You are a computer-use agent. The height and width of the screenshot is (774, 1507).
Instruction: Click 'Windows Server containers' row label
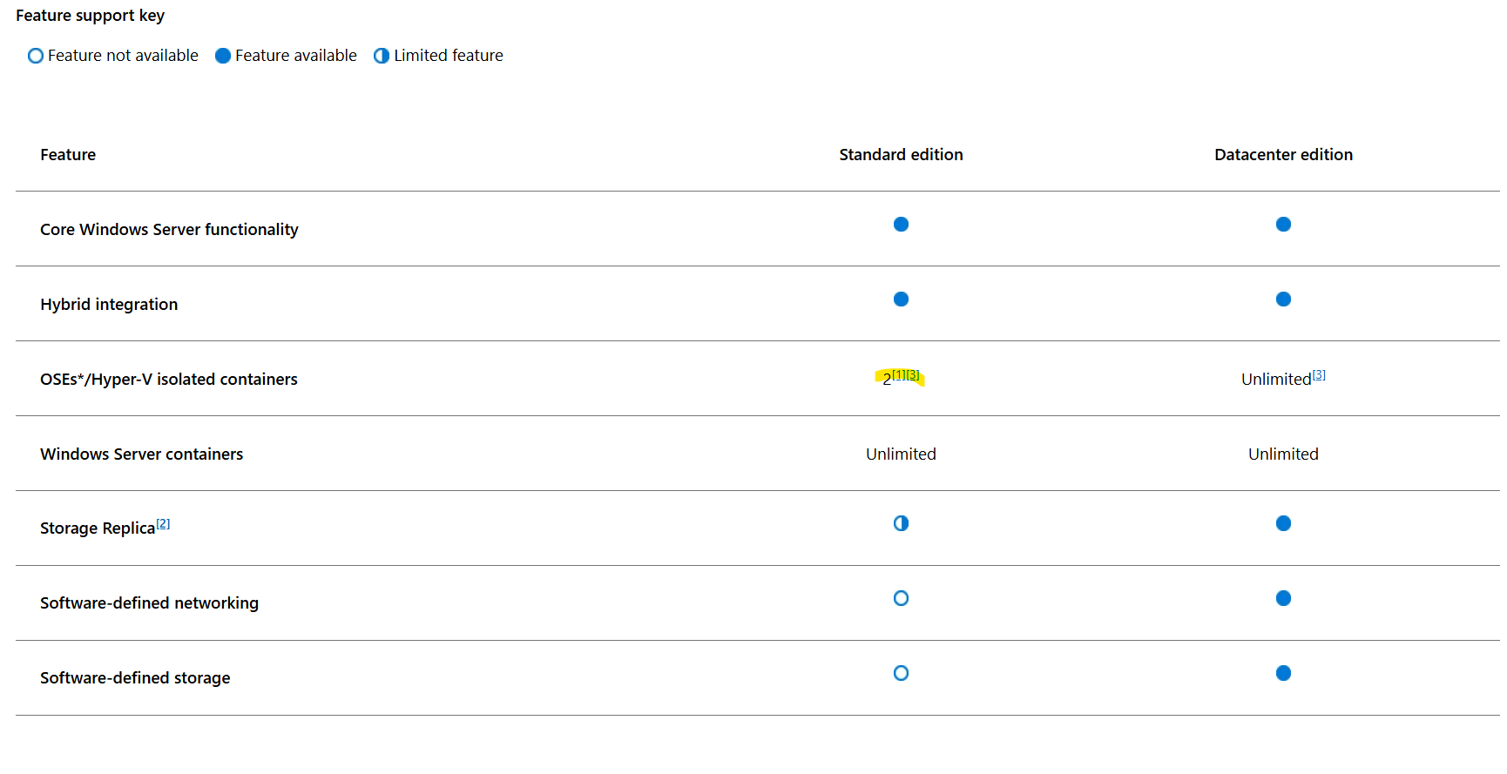pyautogui.click(x=141, y=454)
